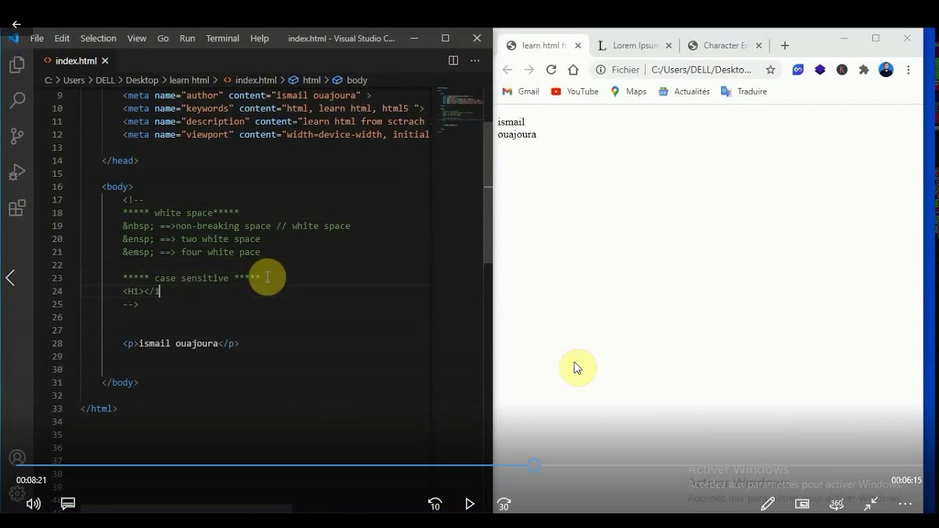Open the Edit menu
The image size is (939, 528).
(62, 38)
